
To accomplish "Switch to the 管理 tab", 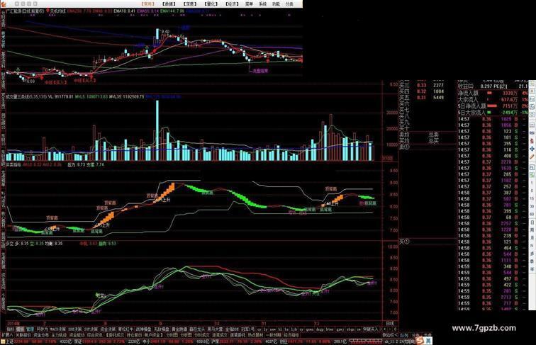I will 30,329.
